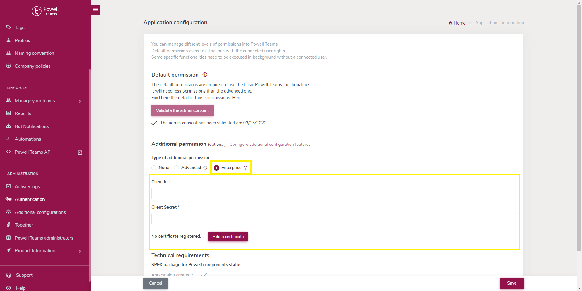Open the Here permissions detail link
This screenshot has width=582, height=291.
click(x=237, y=98)
